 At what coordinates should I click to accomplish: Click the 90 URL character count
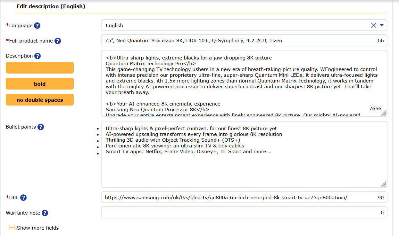pos(381,198)
